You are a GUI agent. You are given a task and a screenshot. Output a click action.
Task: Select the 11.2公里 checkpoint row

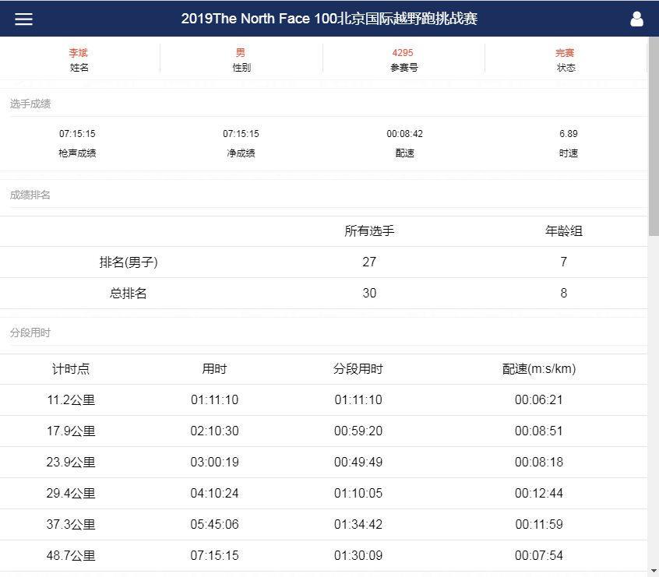click(x=71, y=399)
